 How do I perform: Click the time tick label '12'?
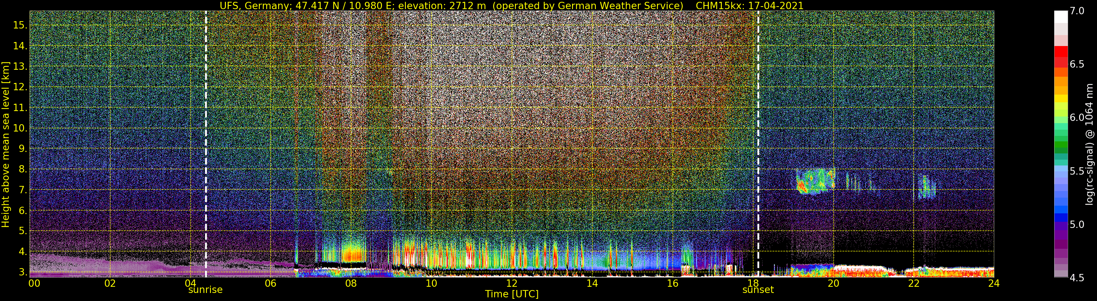[x=511, y=283]
